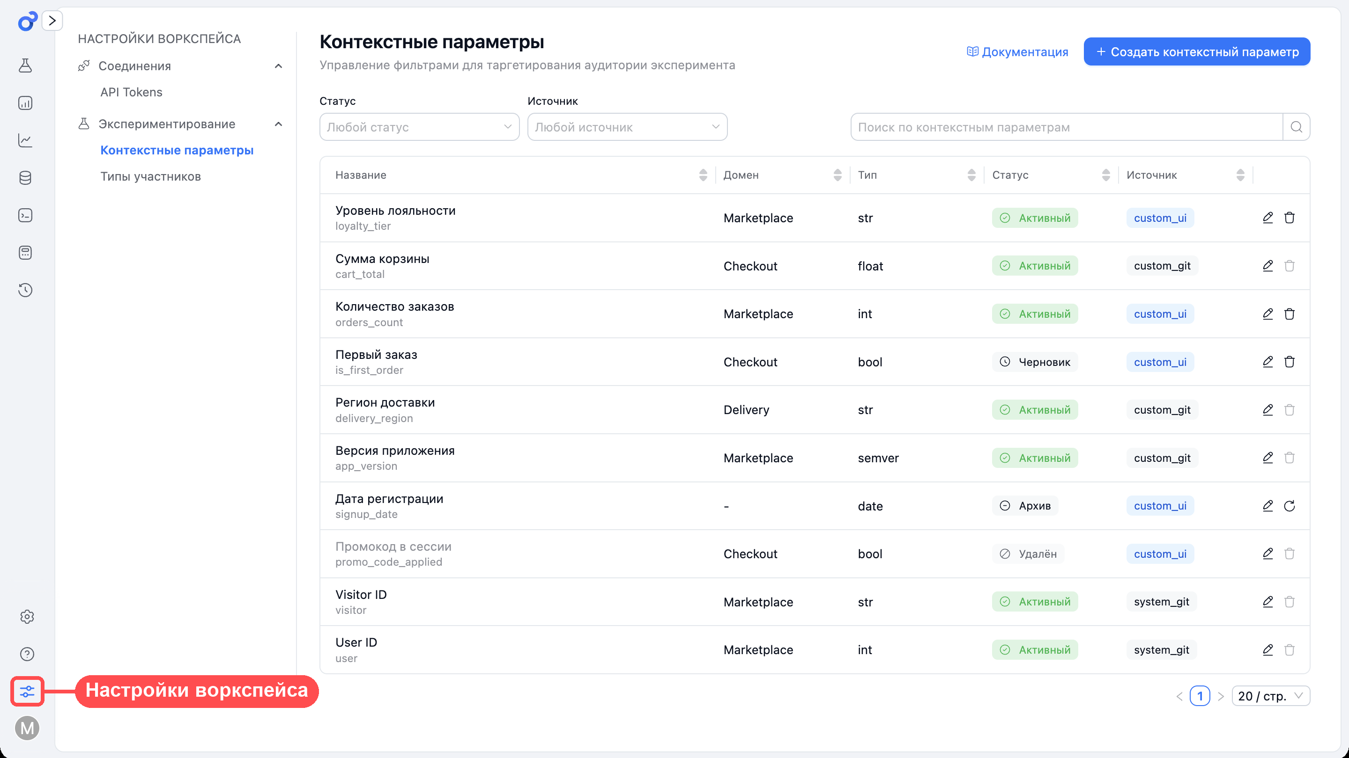Open the help question mark icon
1349x758 pixels.
(x=27, y=654)
